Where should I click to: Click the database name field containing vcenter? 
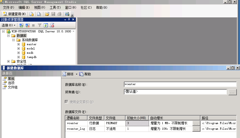click(180, 84)
